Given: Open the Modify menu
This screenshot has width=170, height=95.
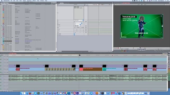Looking at the screenshot, I should (x=24, y=1).
